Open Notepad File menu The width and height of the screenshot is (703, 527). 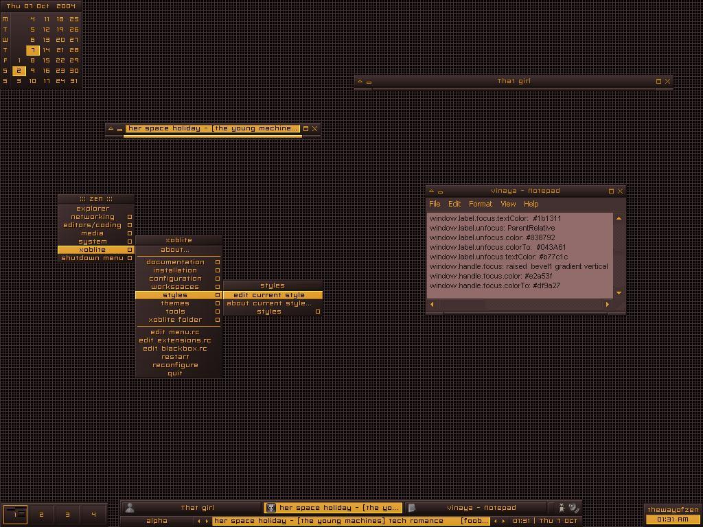click(435, 204)
